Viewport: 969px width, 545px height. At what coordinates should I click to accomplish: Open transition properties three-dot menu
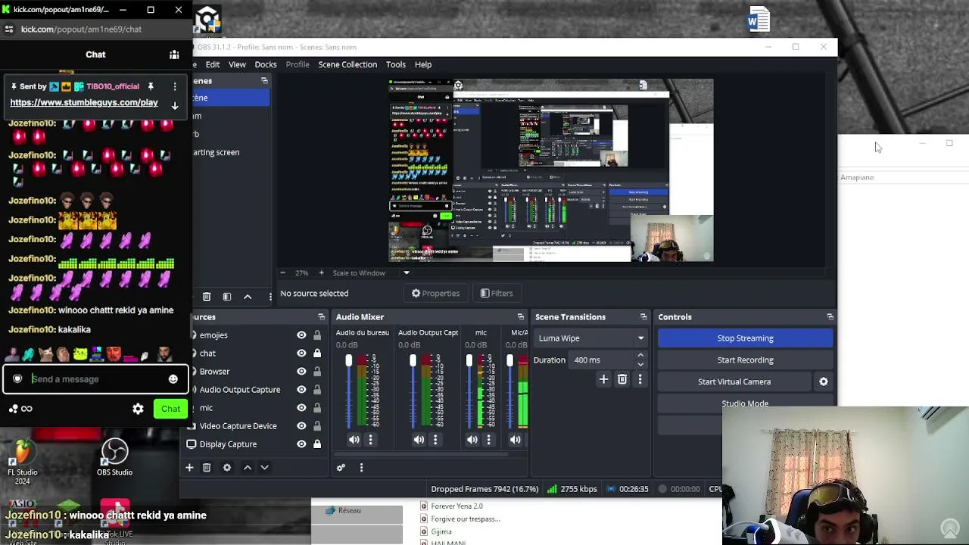[640, 379]
